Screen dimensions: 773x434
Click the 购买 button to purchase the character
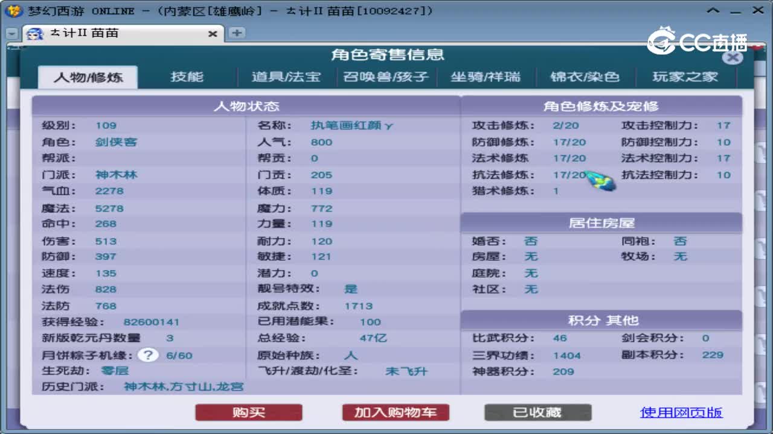248,412
